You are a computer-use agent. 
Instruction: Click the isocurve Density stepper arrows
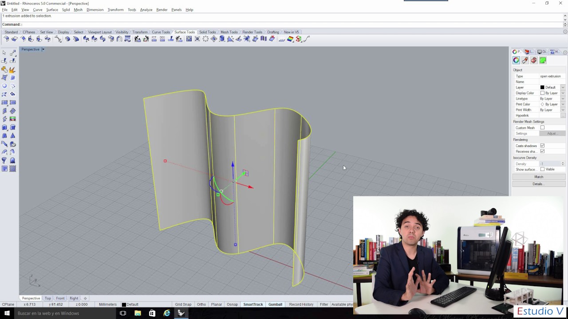pyautogui.click(x=563, y=164)
